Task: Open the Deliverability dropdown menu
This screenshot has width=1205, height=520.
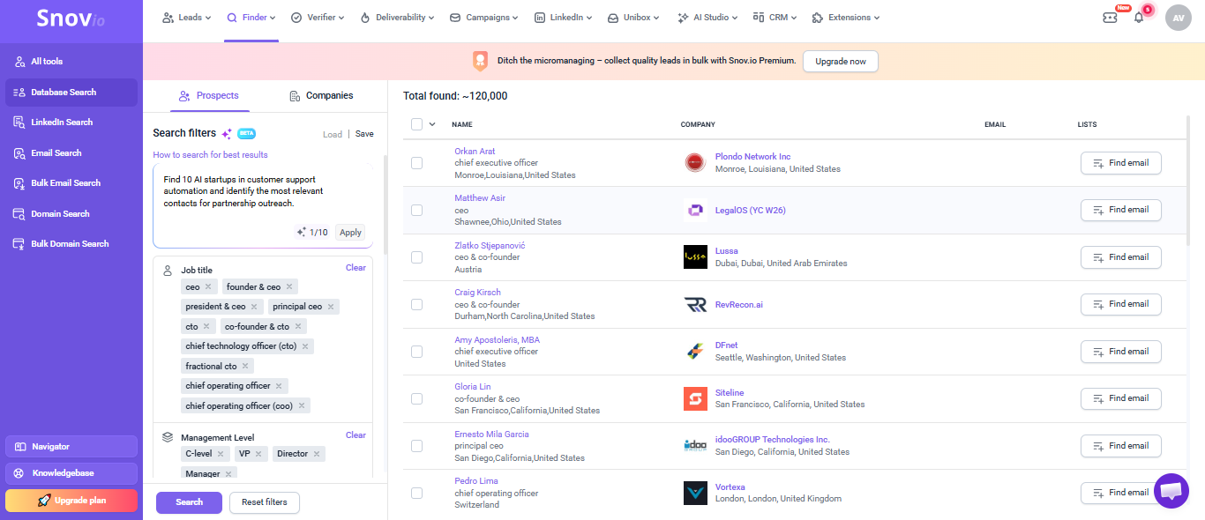Action: click(397, 18)
